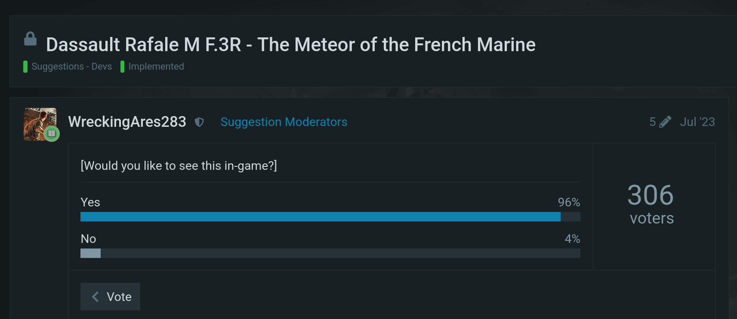737x319 pixels.
Task: Click the green book flair badge on avatar
Action: [x=52, y=134]
